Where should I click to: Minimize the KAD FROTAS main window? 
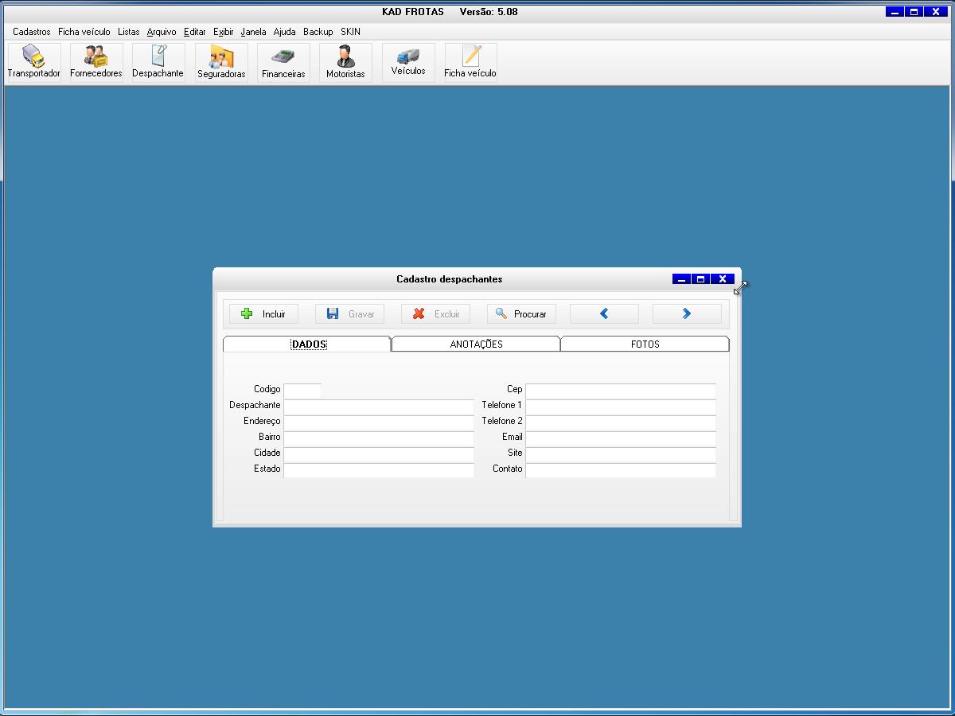click(895, 12)
